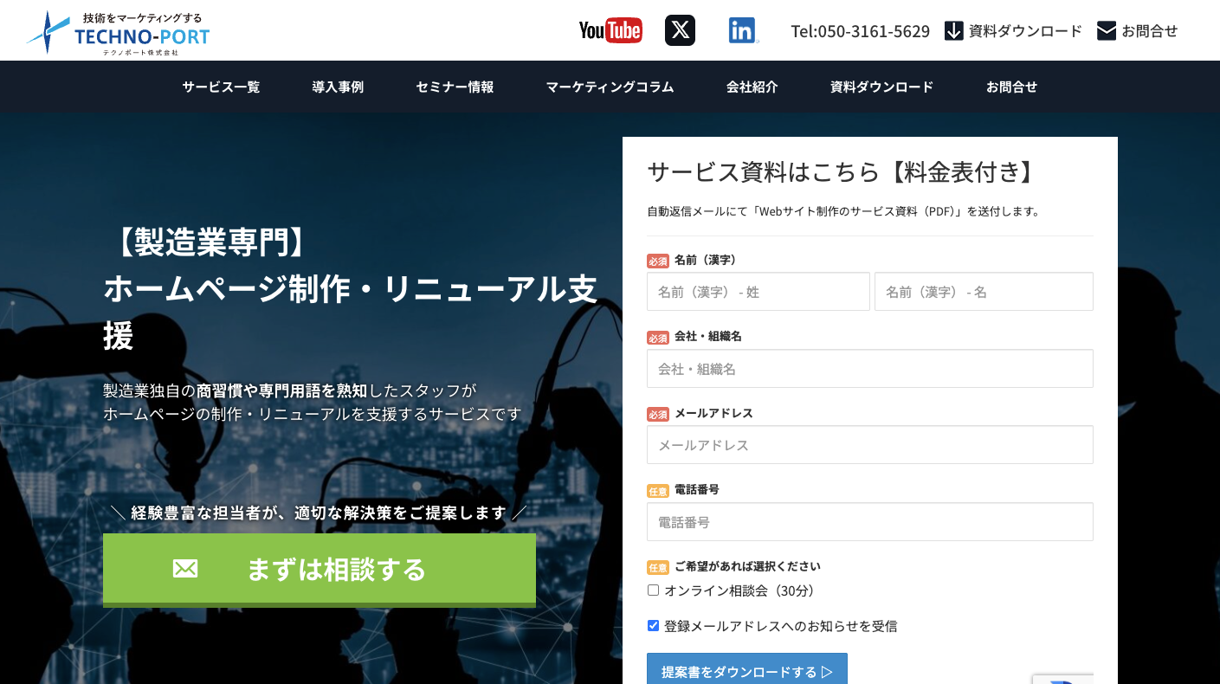Click the envelope icon beside お問合せ
The height and width of the screenshot is (684, 1220).
[1106, 31]
